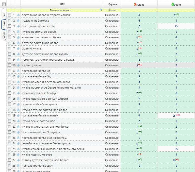
Task: Click query 'семейное постельное белье купить'
Action: [46, 143]
